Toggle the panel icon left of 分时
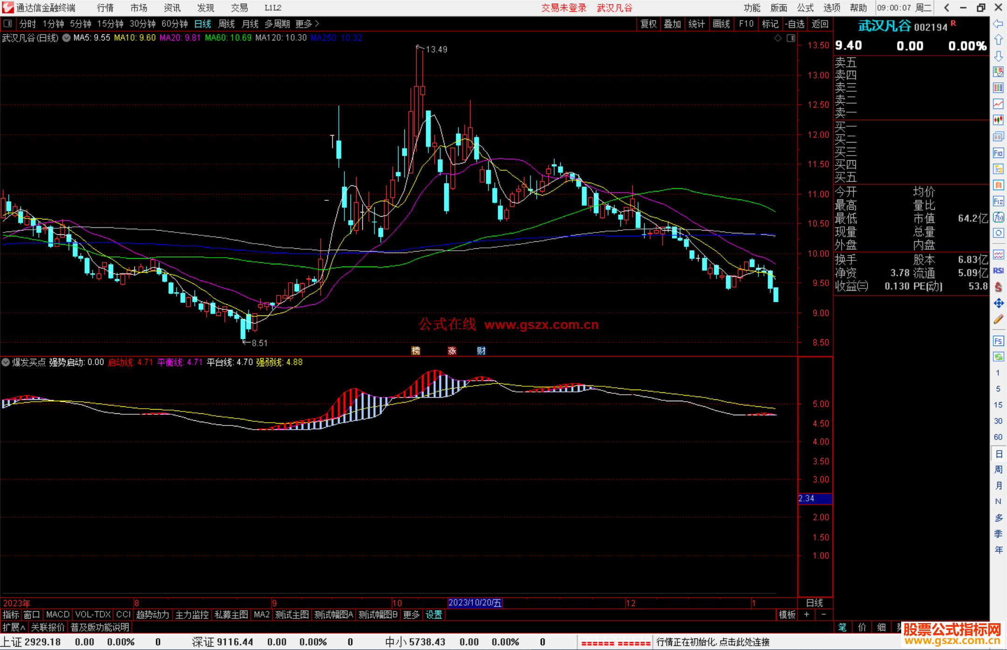This screenshot has height=650, width=1007. (x=8, y=23)
